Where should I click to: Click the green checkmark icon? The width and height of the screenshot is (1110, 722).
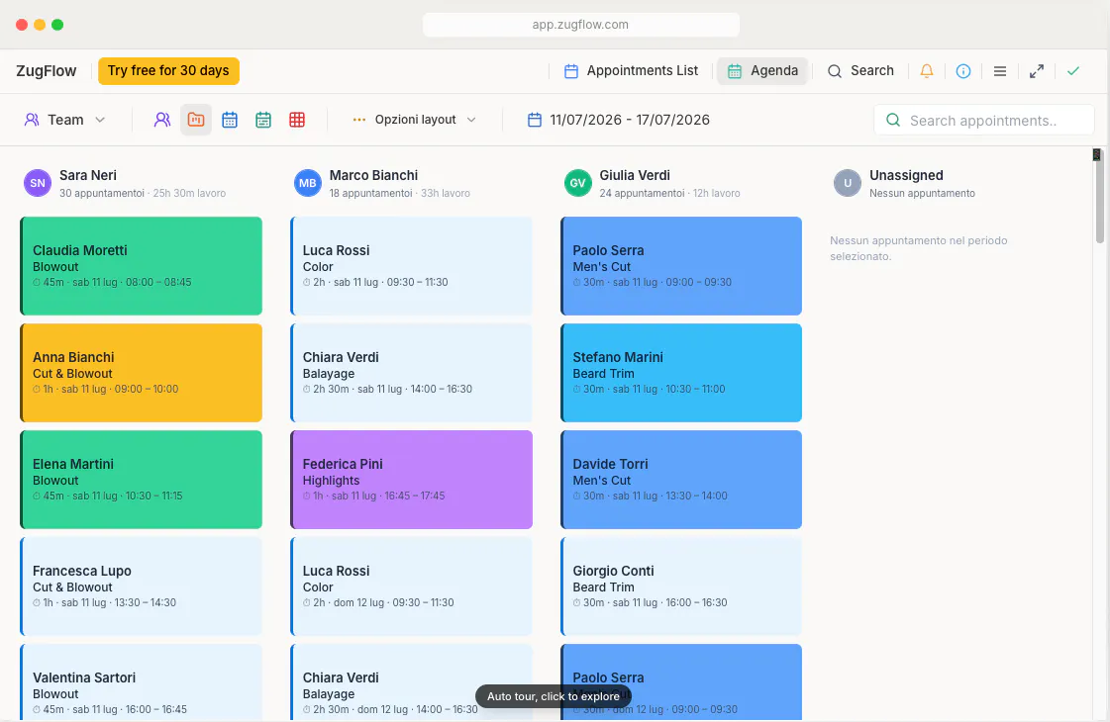[1073, 70]
